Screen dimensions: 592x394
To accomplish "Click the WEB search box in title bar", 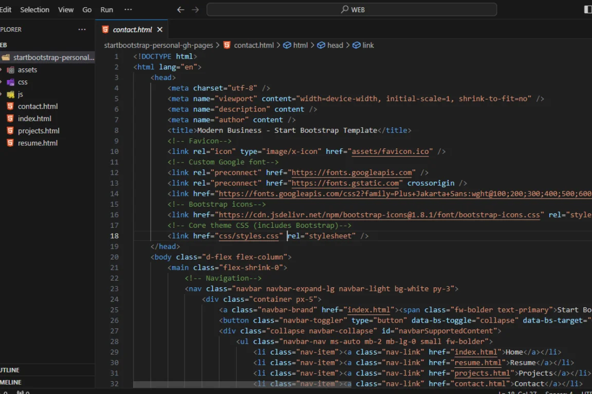I will (352, 10).
